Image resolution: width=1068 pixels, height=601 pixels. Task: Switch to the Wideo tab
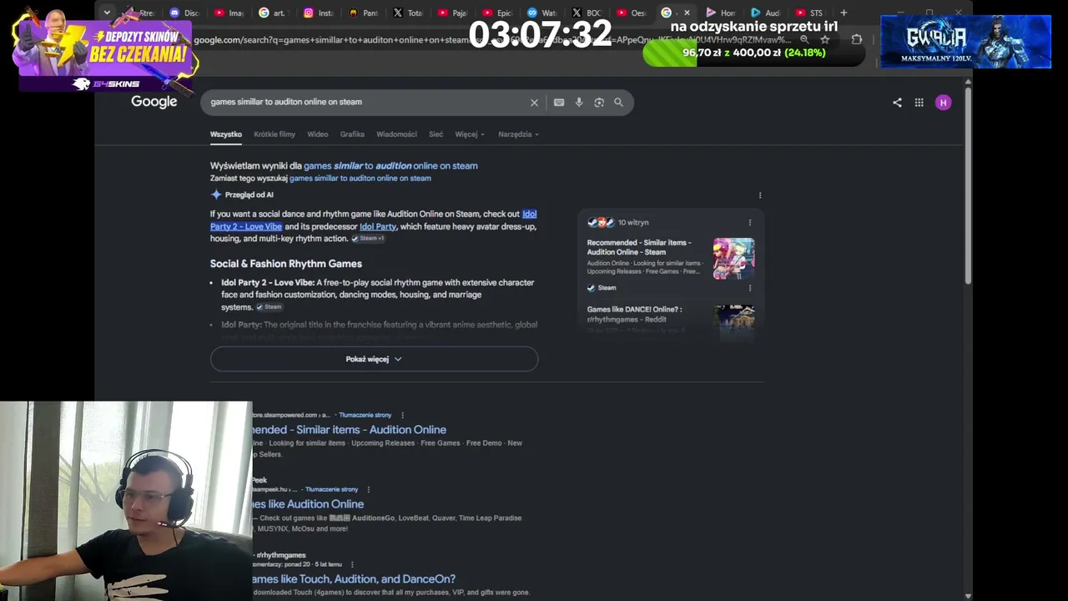318,134
